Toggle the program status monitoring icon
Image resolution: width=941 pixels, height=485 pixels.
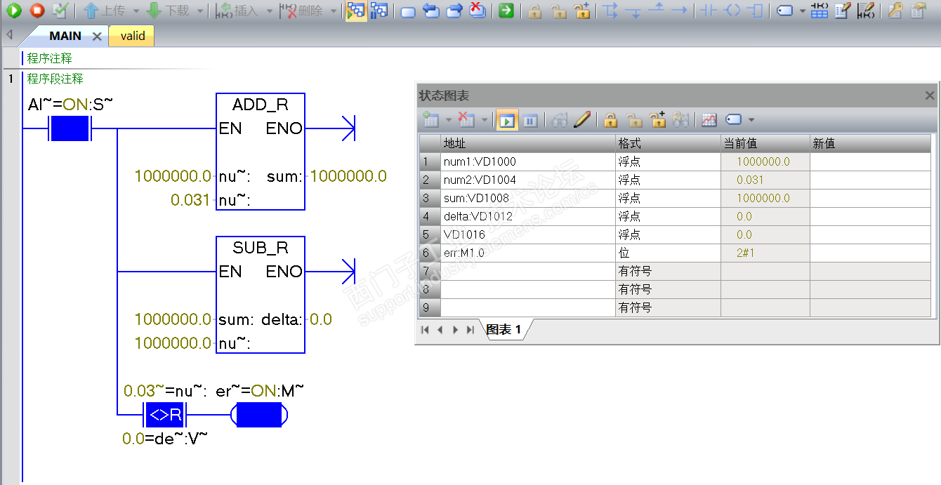pos(356,11)
